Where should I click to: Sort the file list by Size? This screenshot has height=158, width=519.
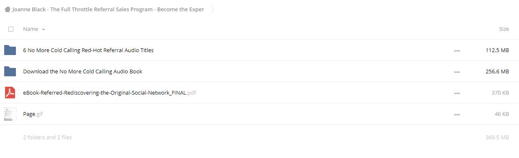point(504,29)
